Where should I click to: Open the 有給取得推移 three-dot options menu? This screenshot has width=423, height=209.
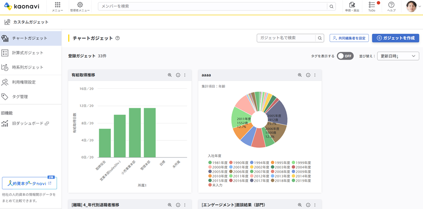(x=185, y=75)
